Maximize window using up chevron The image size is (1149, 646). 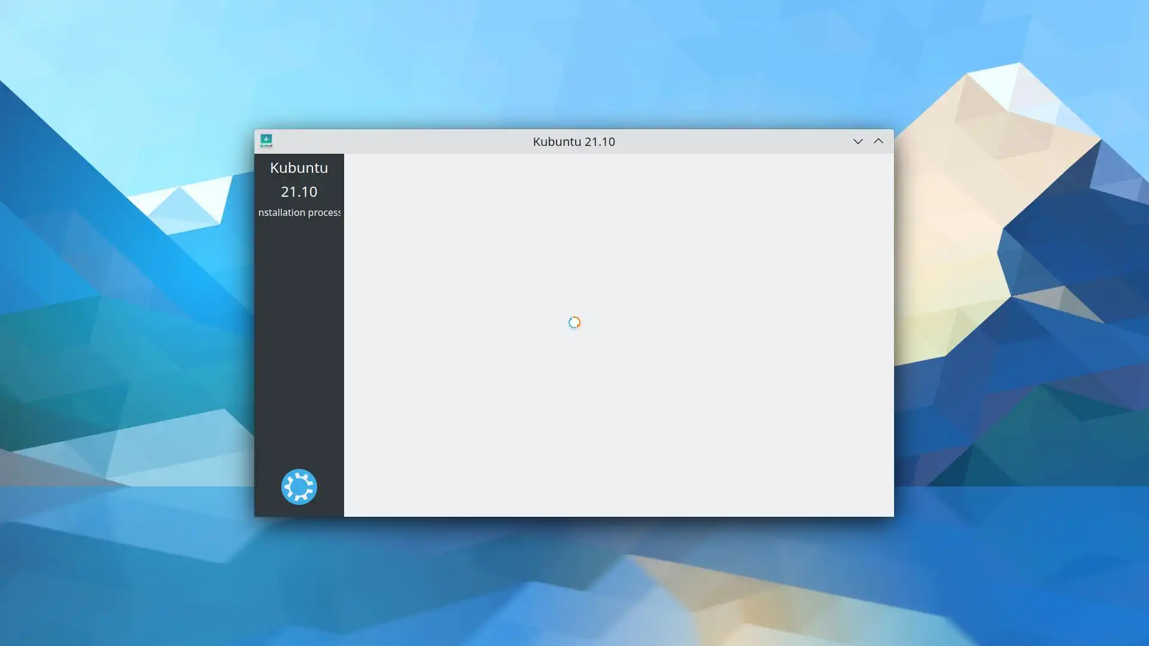click(x=878, y=142)
